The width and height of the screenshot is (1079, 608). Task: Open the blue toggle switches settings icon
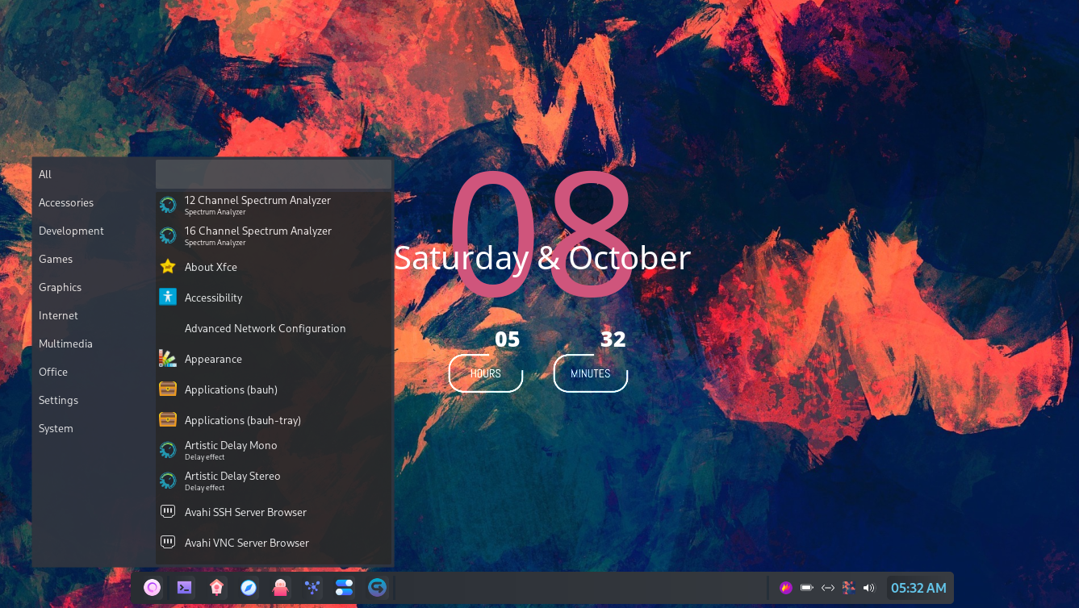pos(345,588)
